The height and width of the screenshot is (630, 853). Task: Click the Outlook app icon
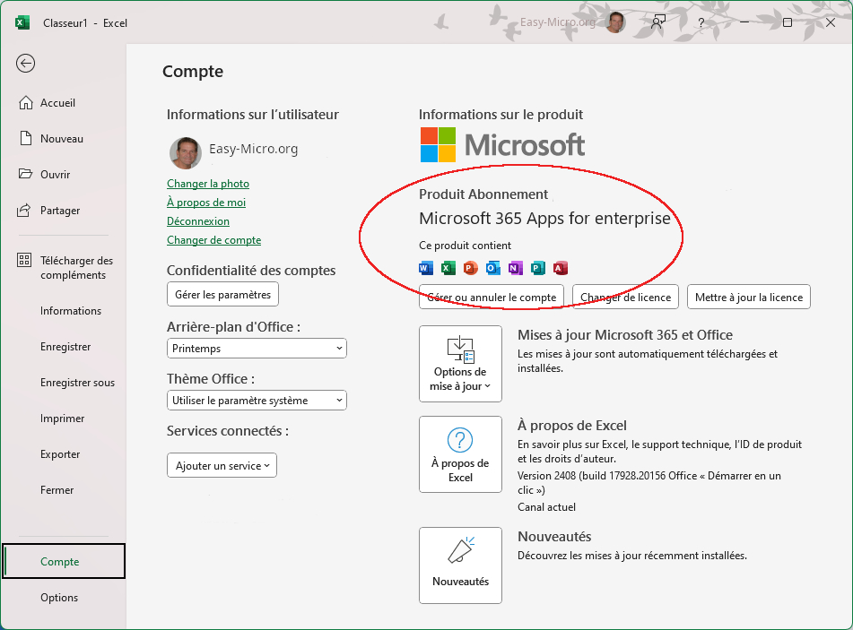pos(492,267)
